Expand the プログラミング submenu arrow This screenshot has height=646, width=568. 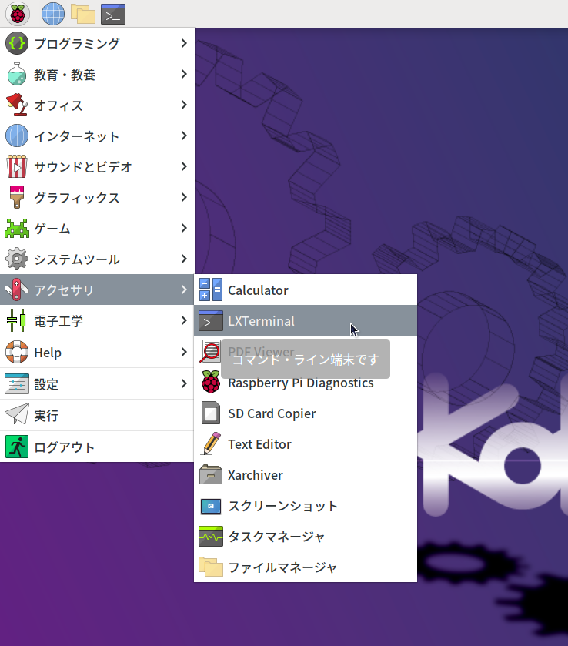pyautogui.click(x=184, y=44)
